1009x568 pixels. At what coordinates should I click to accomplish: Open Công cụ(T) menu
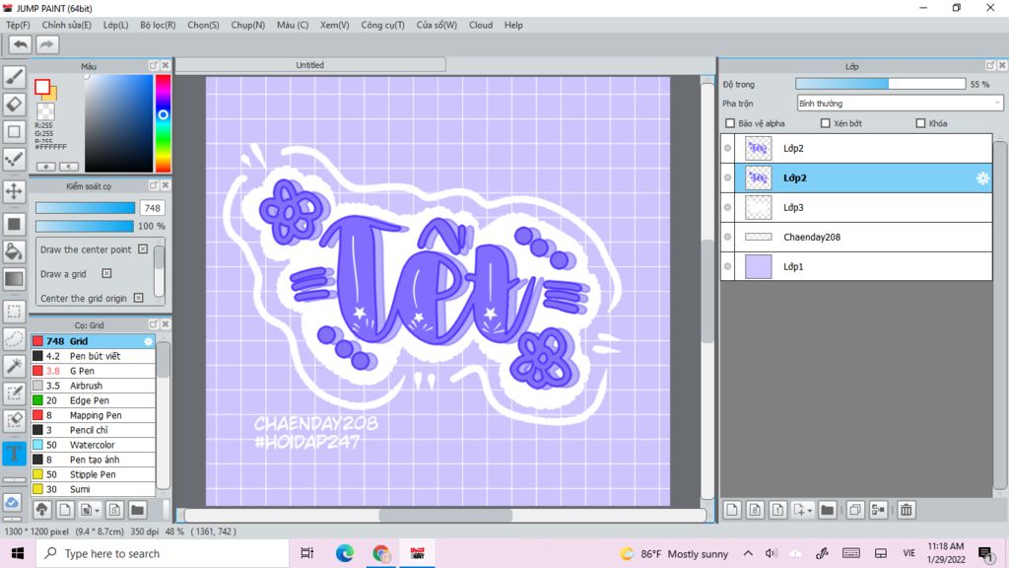coord(383,25)
